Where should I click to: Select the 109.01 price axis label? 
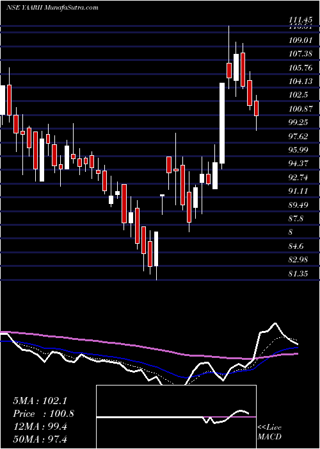[x=300, y=40]
